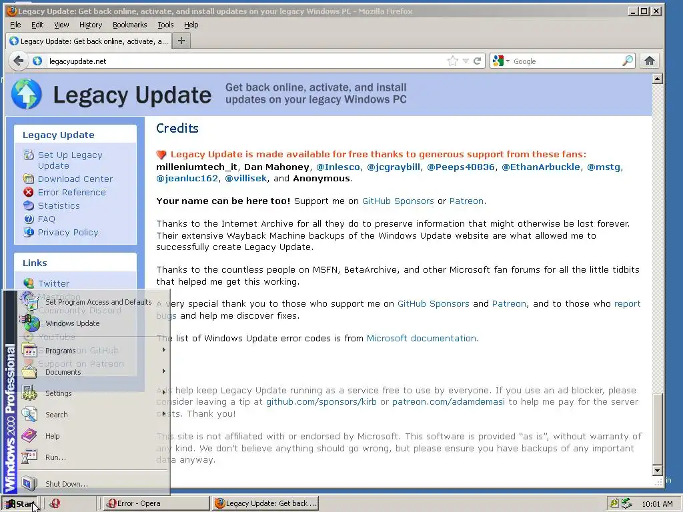The height and width of the screenshot is (512, 683).
Task: Click the red Error Reference icon
Action: pyautogui.click(x=29, y=192)
